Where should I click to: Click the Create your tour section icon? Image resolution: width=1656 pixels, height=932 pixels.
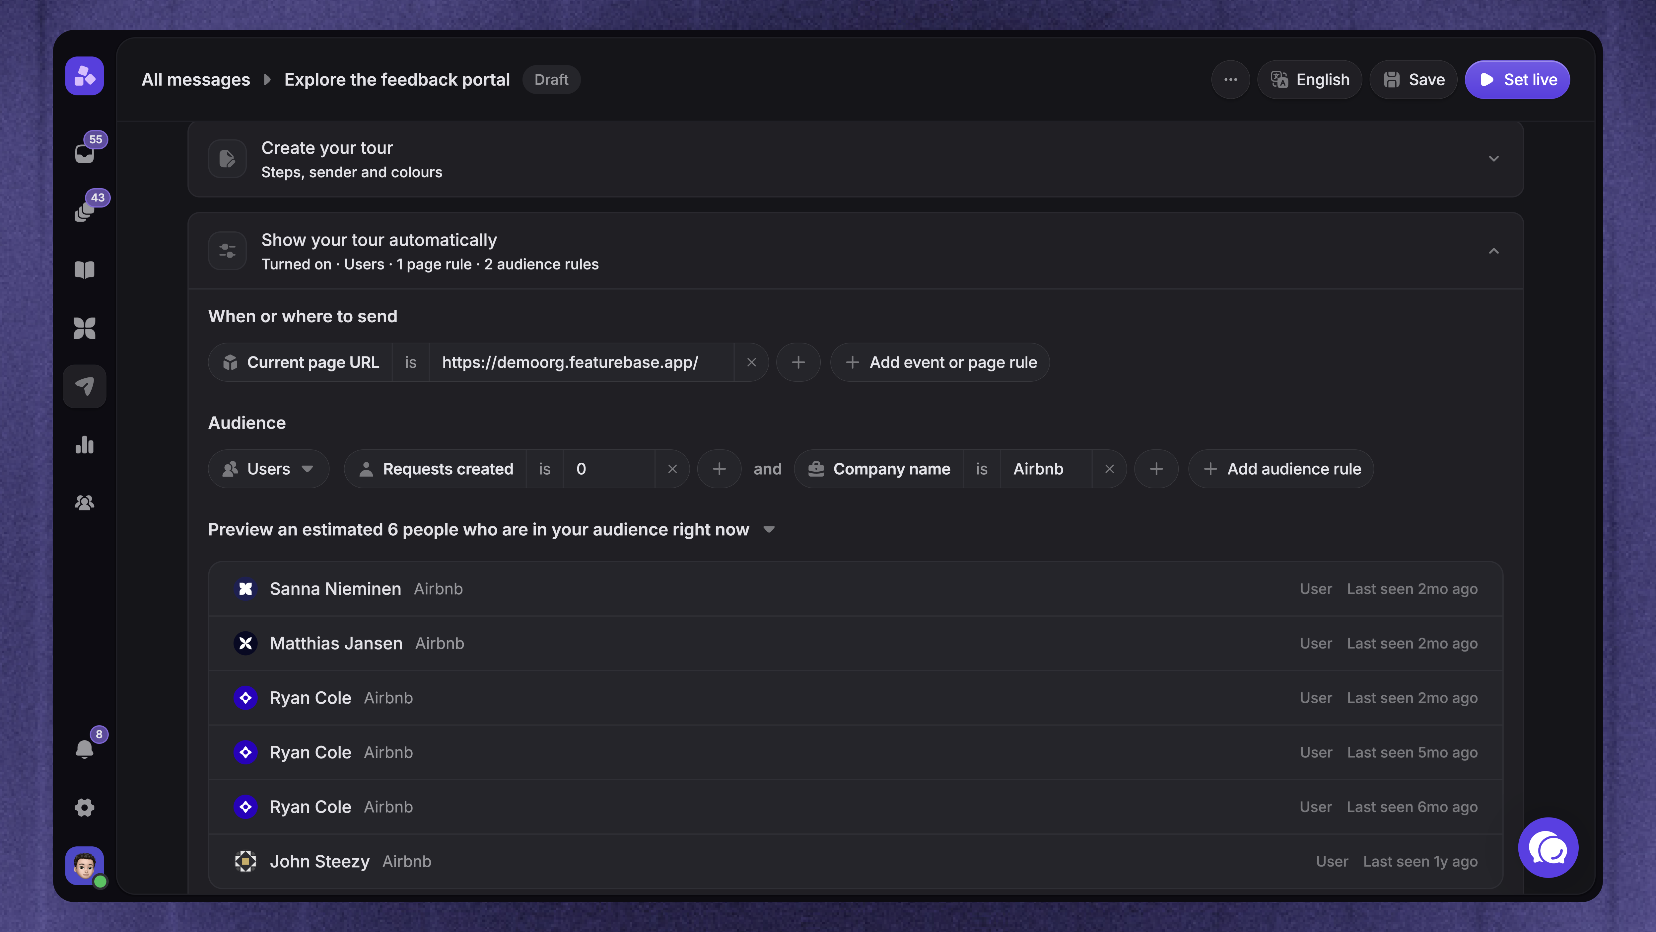pos(228,159)
